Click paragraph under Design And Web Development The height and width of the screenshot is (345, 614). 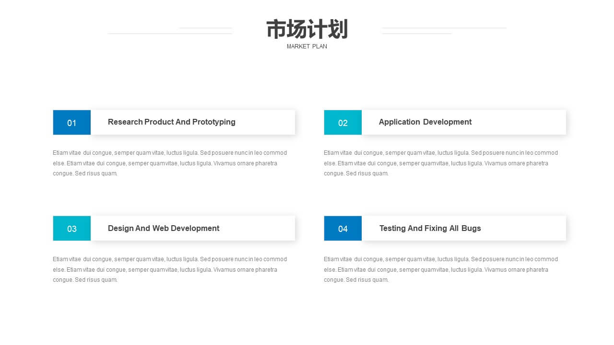170,269
